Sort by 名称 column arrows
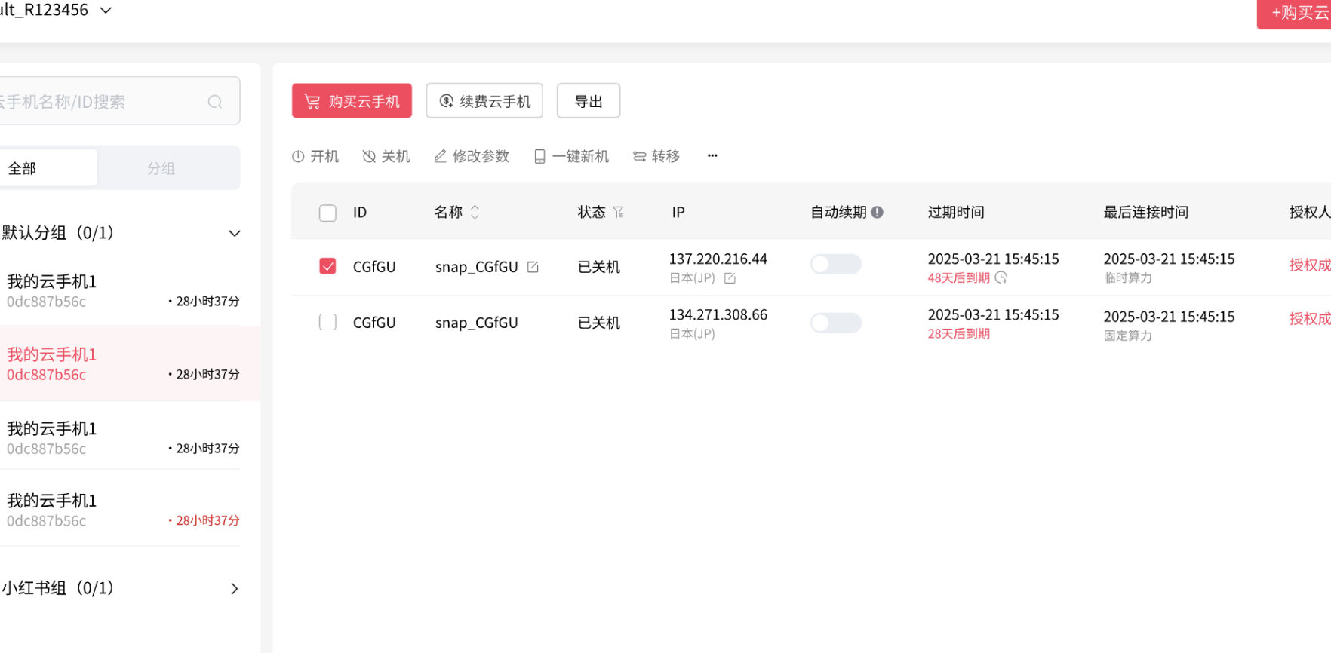 [475, 213]
